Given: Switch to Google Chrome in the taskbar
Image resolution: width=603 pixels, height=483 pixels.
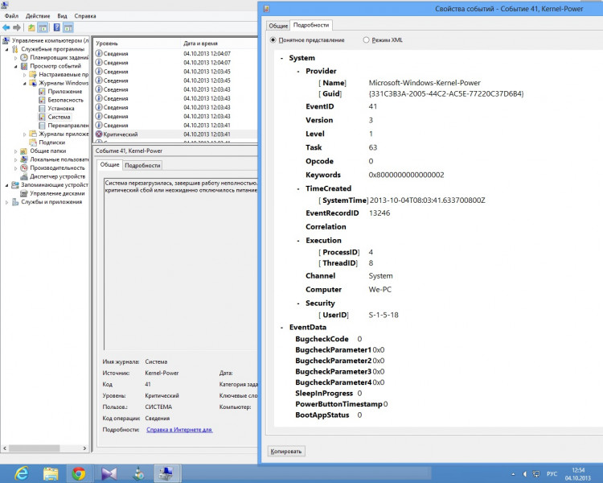Looking at the screenshot, I should 79,473.
